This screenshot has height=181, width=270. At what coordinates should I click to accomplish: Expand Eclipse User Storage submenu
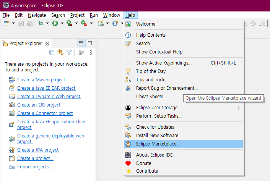(x=183, y=108)
